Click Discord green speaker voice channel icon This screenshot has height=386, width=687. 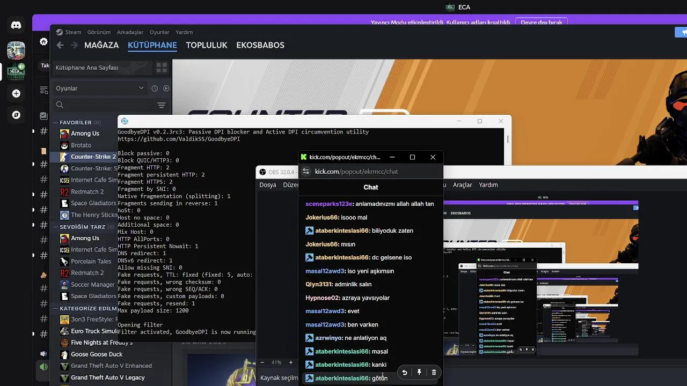43,367
